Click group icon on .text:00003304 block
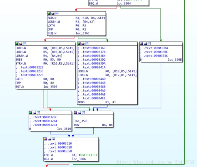This screenshot has width=197, height=167. [149, 43]
